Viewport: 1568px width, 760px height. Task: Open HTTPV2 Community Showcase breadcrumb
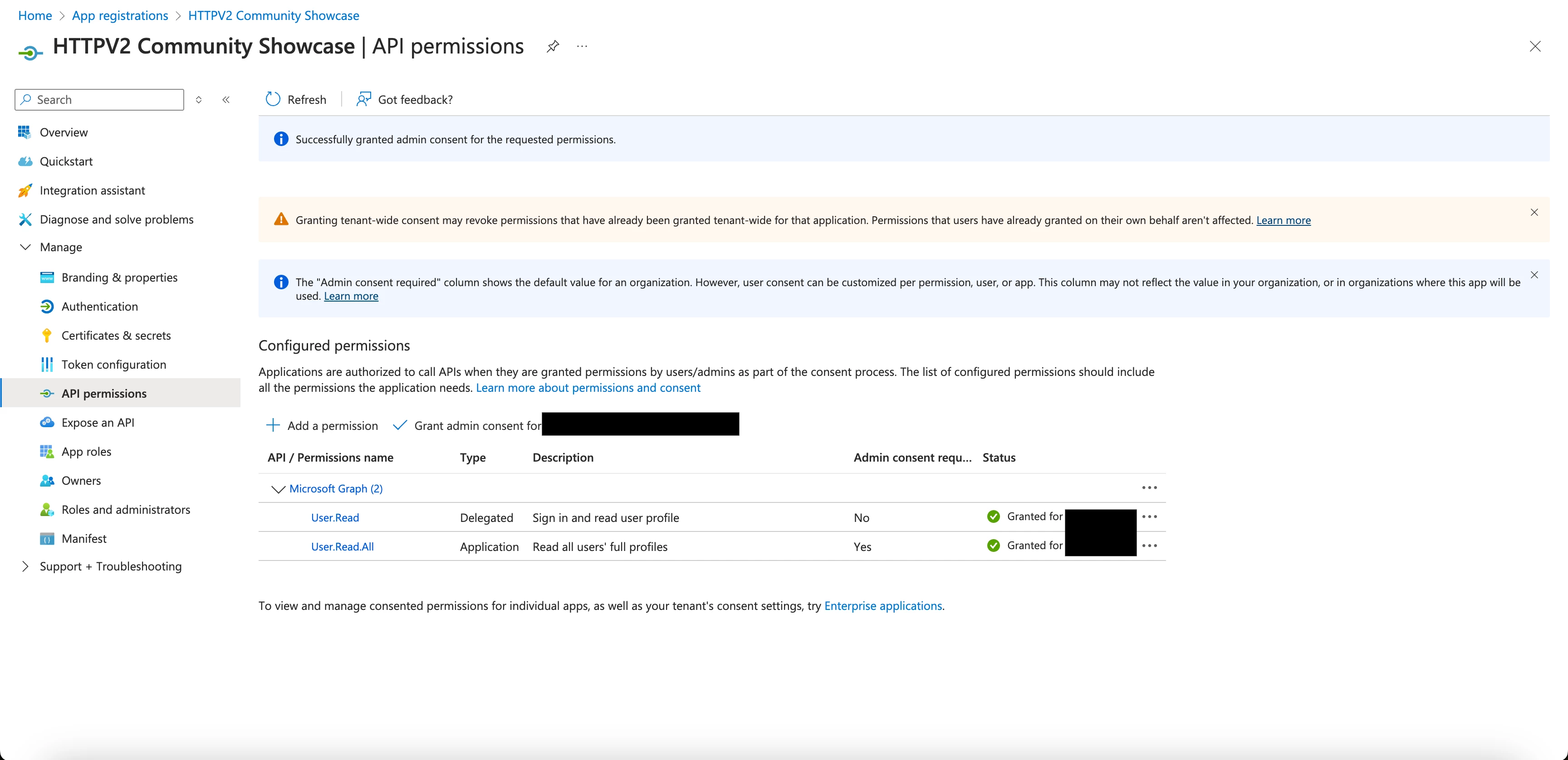(273, 15)
